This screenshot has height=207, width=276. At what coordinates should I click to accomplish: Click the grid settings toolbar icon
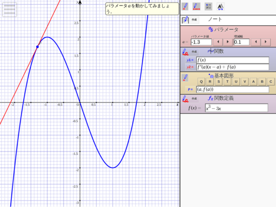pyautogui.click(x=209, y=6)
